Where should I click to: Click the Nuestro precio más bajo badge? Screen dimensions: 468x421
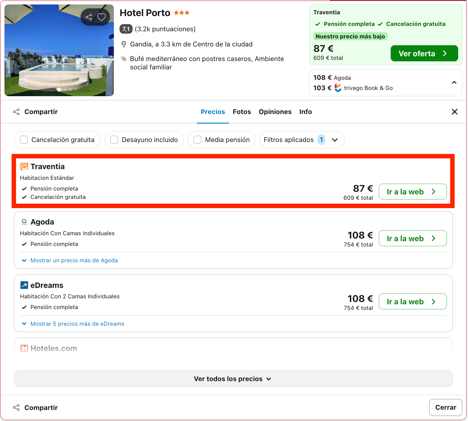pos(350,36)
